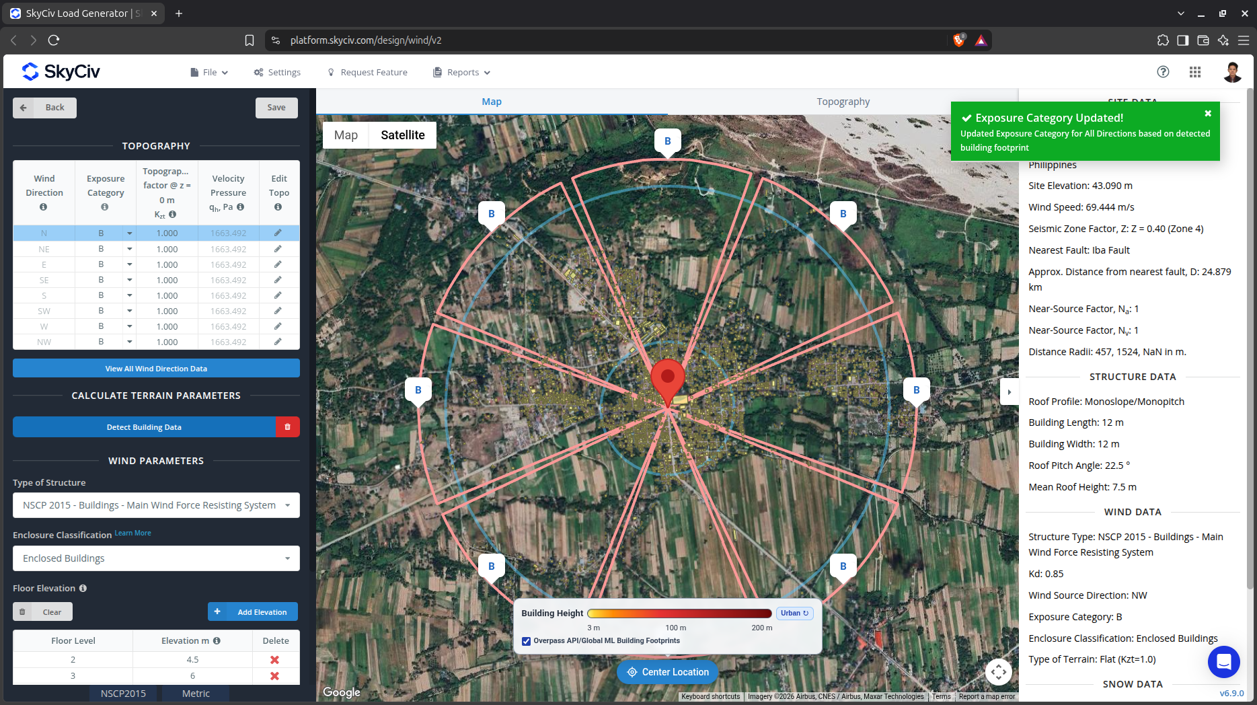Screen dimensions: 1257x705
Task: Close the Exposure Category Updated notification
Action: [x=1208, y=114]
